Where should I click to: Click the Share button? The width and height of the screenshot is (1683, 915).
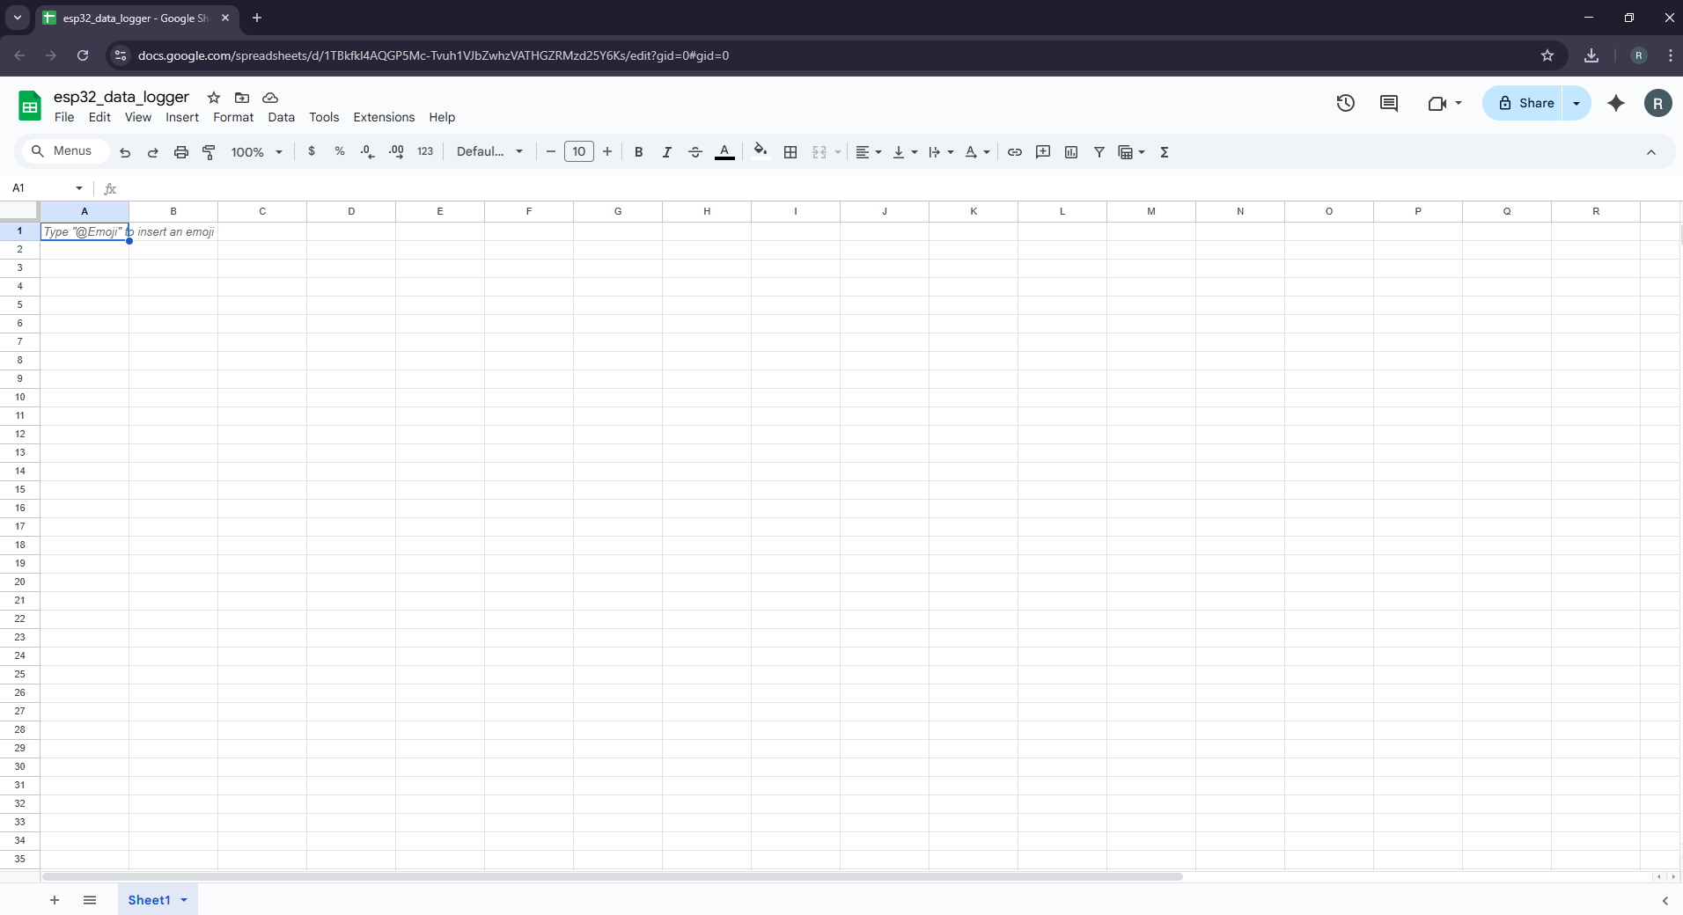click(x=1525, y=103)
